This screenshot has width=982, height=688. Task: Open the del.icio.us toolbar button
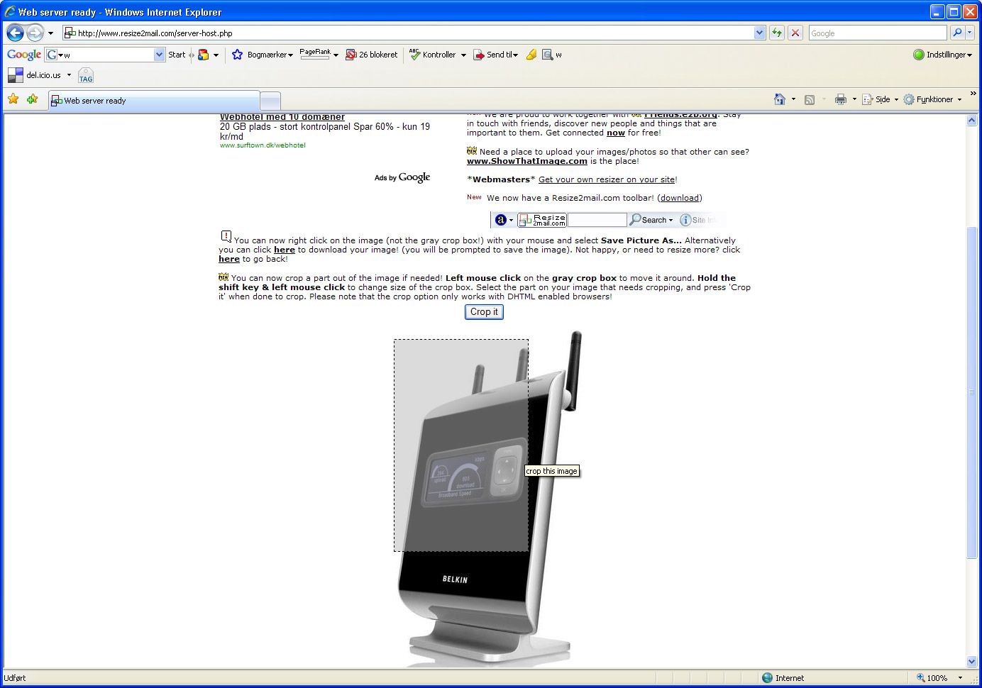[x=34, y=75]
